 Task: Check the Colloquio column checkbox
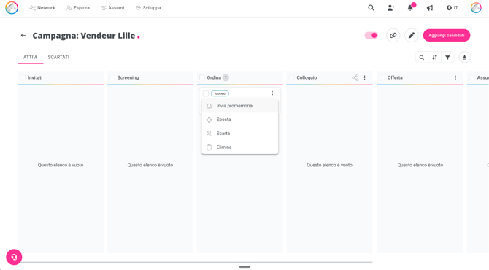coord(292,77)
